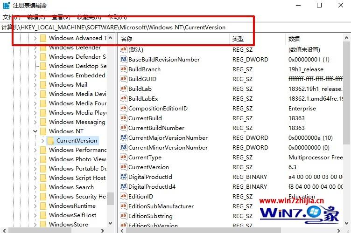This screenshot has width=351, height=233.
Task: Click the folder icon of Windows Search
Action: pyautogui.click(x=43, y=187)
